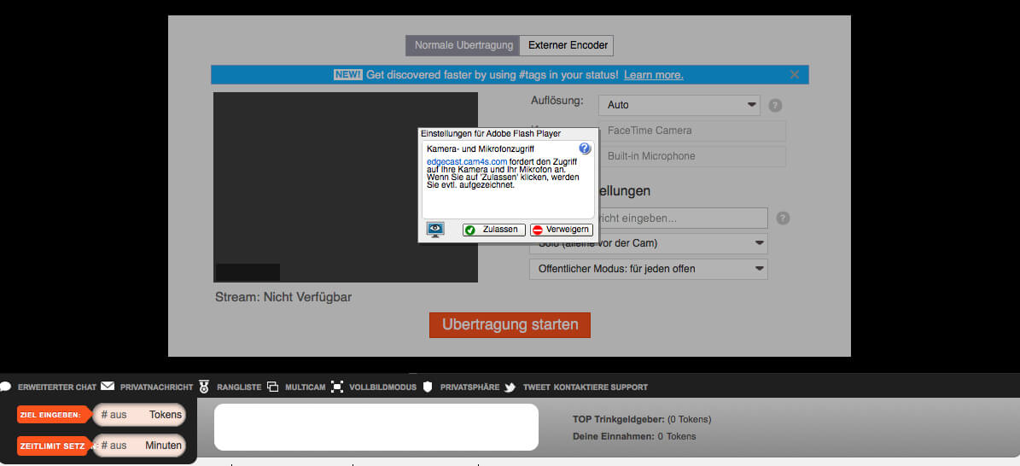This screenshot has height=466, width=1020.
Task: Click the envelope Privatnachricht icon
Action: point(108,386)
